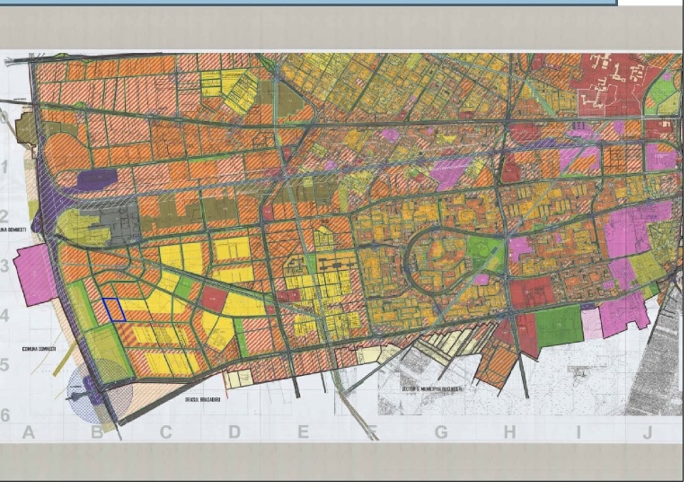This screenshot has width=689, height=488.
Task: Click the light pink parcel above column I
Action: 591,323
